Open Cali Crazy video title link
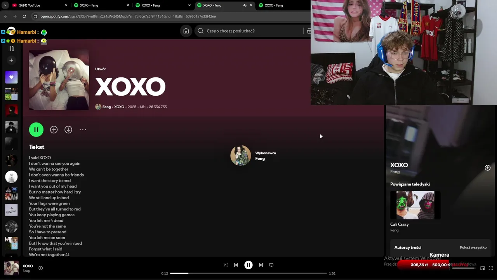 click(x=400, y=224)
